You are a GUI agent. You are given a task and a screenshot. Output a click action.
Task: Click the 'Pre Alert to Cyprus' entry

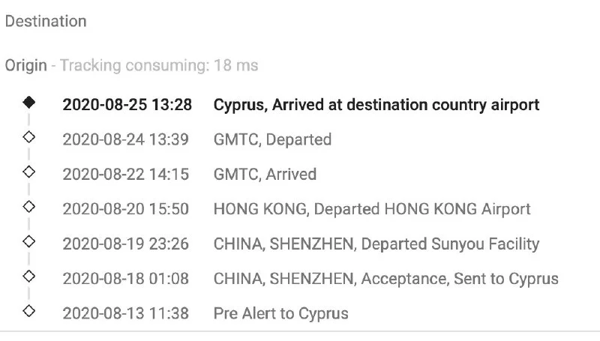(x=281, y=313)
